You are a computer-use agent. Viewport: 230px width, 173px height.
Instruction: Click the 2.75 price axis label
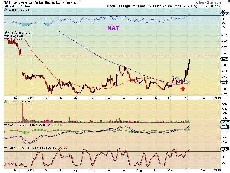(225, 71)
